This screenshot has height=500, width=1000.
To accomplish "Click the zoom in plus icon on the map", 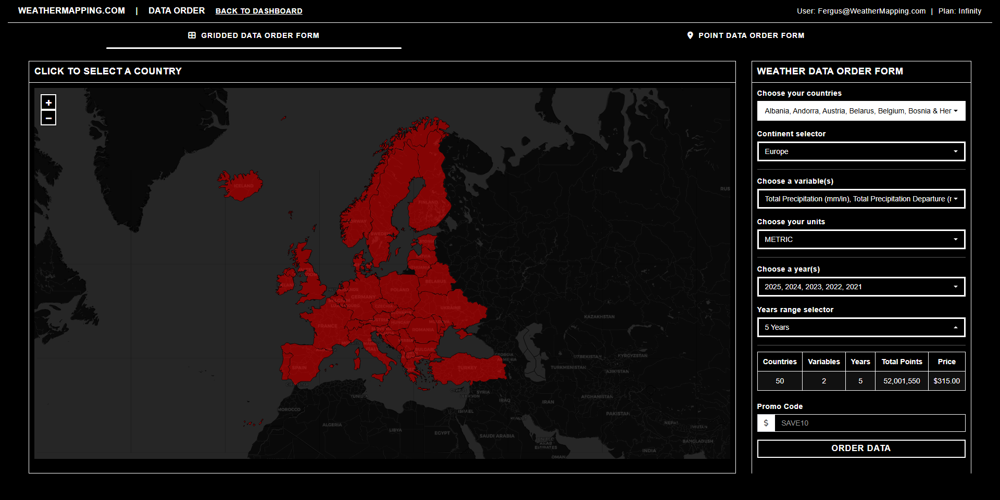I will tap(48, 101).
